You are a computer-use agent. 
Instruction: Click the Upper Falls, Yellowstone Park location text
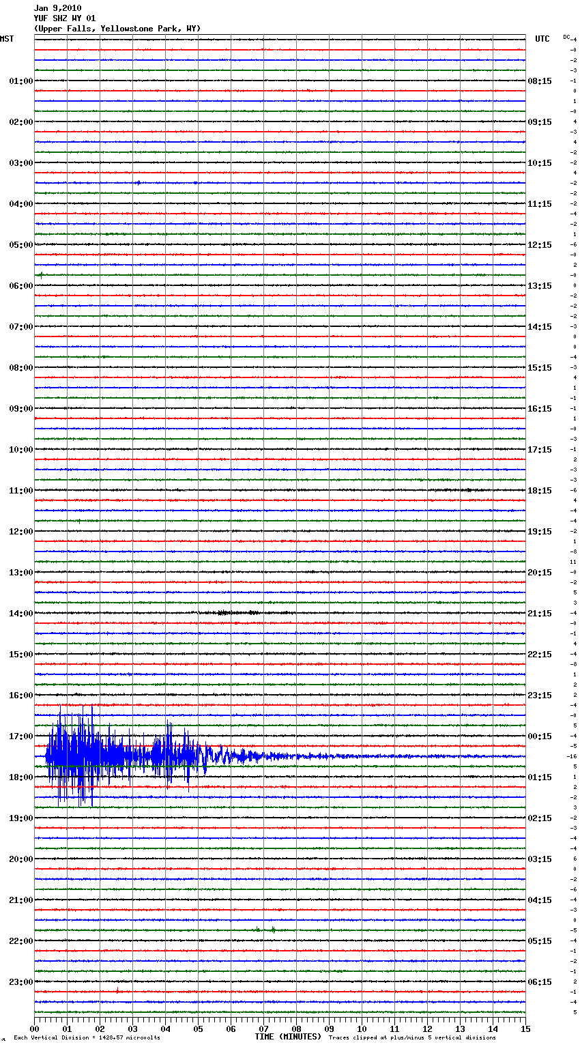(117, 29)
